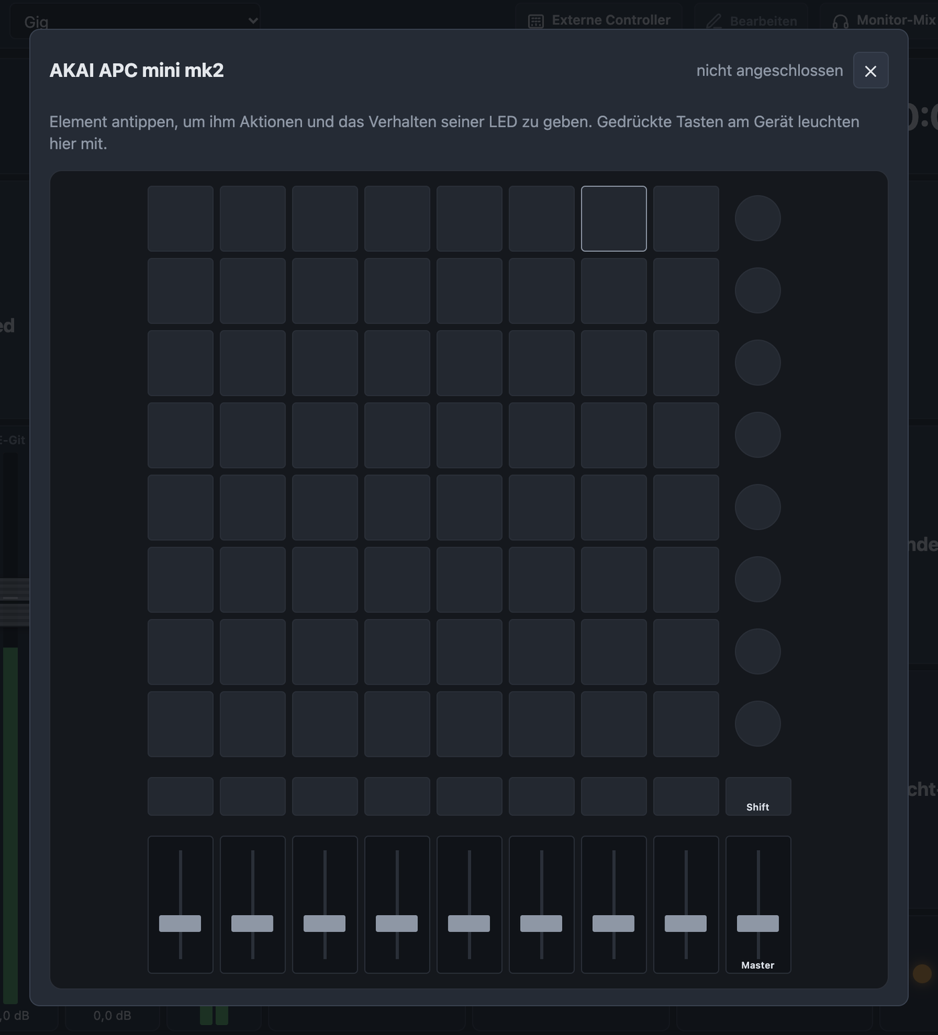Tap the bottom-right pad of the 8x8 grid
Image resolution: width=938 pixels, height=1035 pixels.
point(686,724)
